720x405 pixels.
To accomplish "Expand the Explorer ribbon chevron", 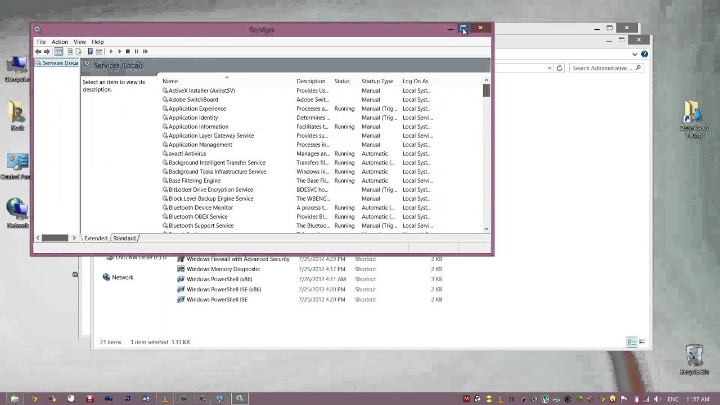I will 634,55.
